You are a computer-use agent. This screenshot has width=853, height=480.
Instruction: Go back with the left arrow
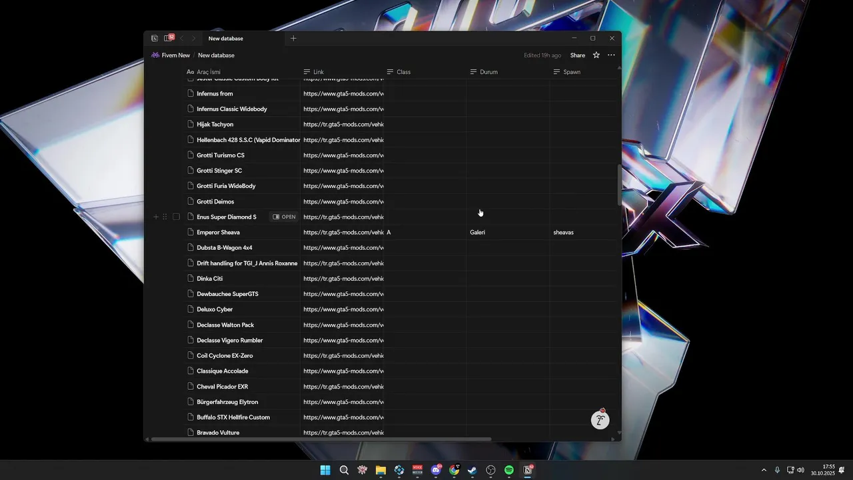(182, 39)
